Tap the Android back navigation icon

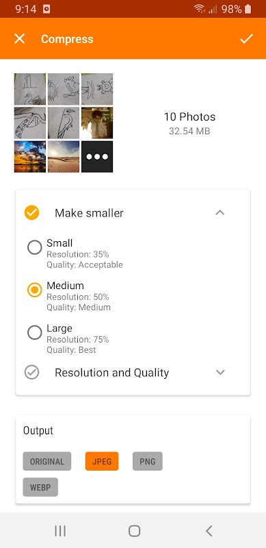(209, 531)
